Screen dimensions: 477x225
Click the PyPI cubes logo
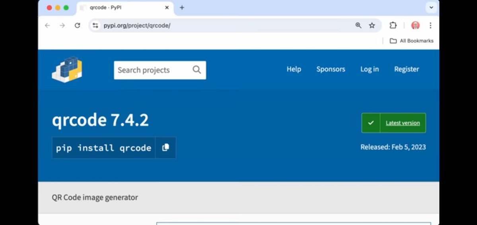point(67,69)
